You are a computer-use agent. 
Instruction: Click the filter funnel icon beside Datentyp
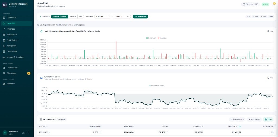tap(40, 17)
